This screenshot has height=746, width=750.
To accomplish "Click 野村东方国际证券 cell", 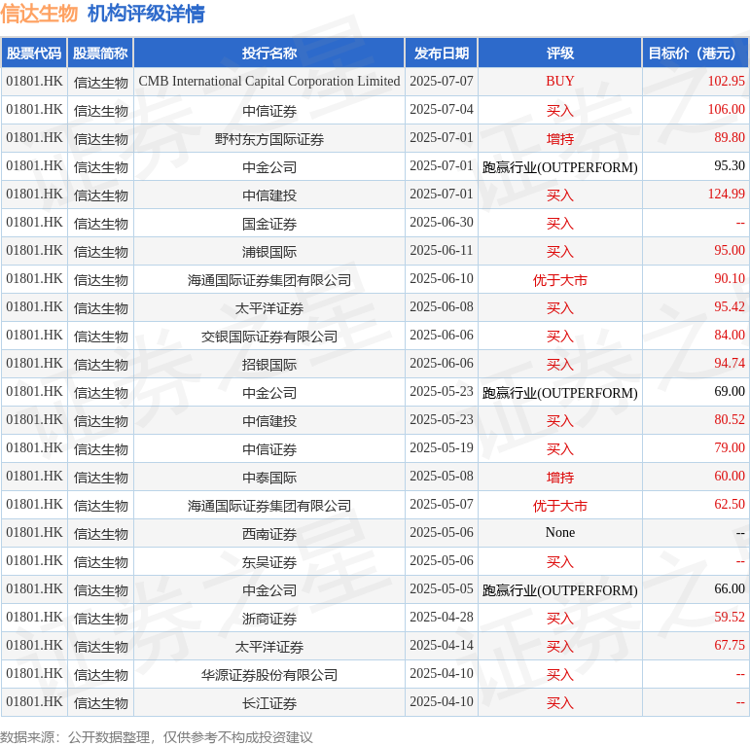I will click(269, 139).
